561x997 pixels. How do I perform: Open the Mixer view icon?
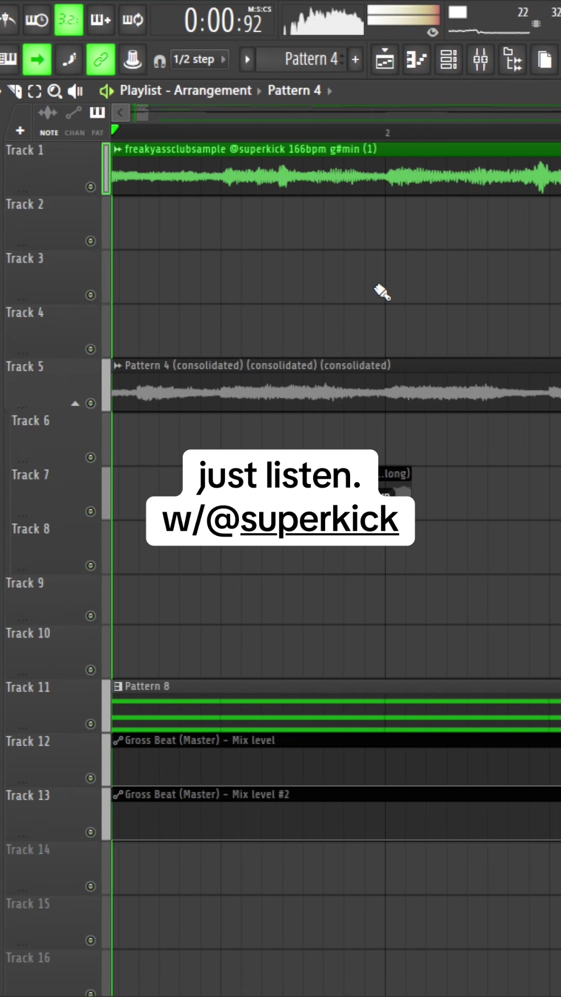coord(480,60)
